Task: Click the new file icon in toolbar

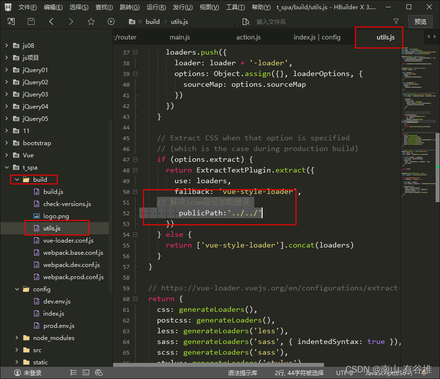Action: (x=11, y=21)
